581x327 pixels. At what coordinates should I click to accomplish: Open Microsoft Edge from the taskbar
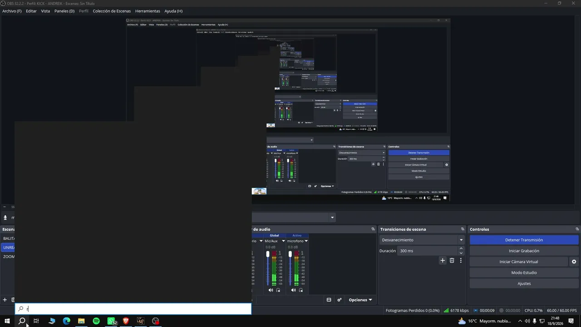[x=66, y=321]
